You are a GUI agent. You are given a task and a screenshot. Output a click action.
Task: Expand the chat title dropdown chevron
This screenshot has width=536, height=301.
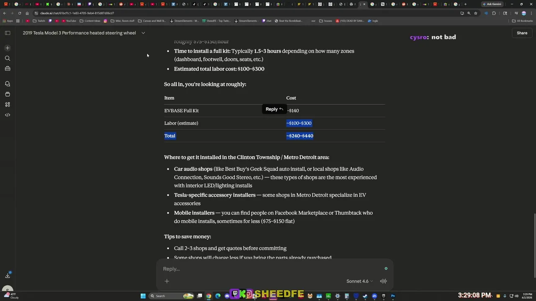(143, 33)
